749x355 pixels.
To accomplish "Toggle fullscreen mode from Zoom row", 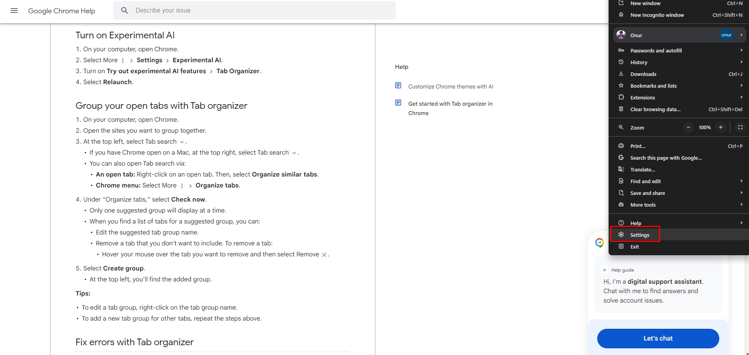I will (740, 127).
